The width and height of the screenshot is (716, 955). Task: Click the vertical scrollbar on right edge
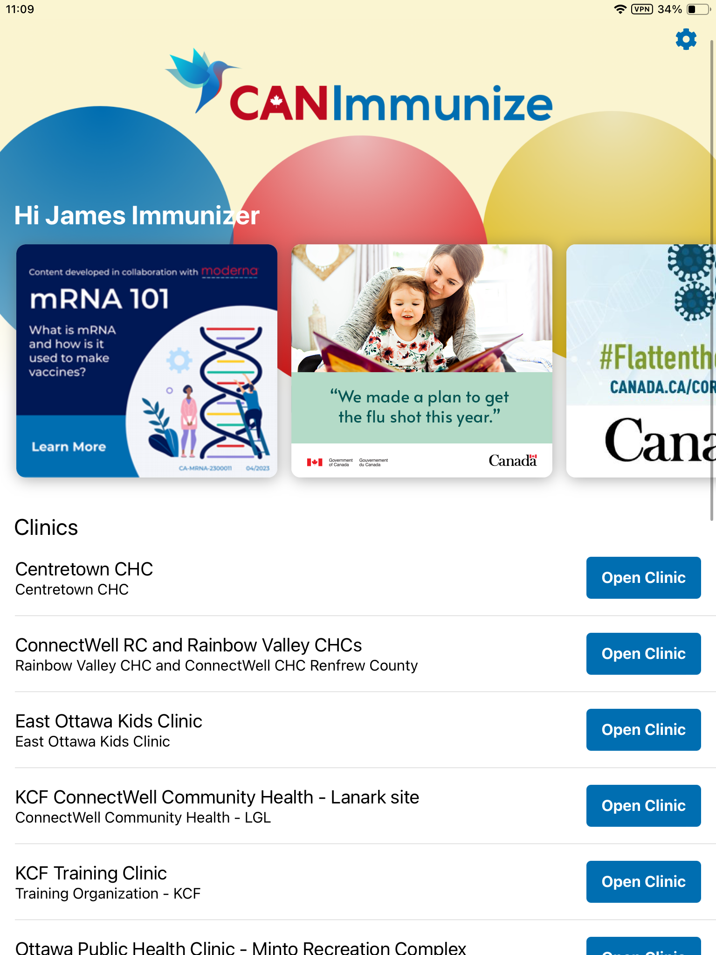[712, 280]
